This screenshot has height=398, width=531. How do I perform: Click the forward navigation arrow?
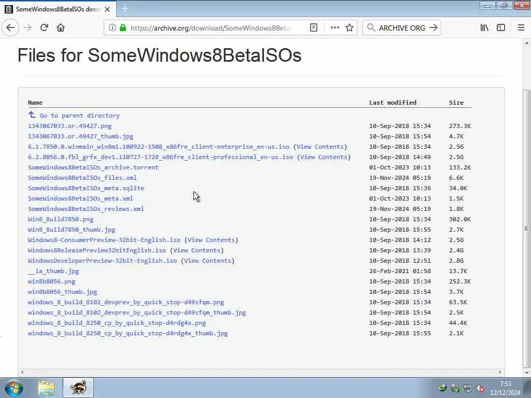pos(27,27)
